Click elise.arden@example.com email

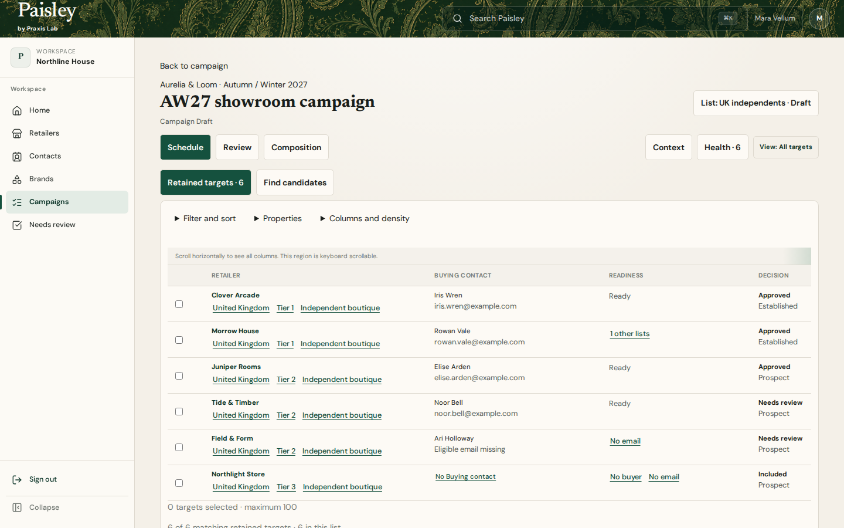479,378
